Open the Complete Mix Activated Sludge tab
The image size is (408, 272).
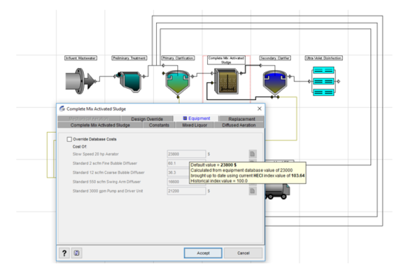(x=100, y=125)
